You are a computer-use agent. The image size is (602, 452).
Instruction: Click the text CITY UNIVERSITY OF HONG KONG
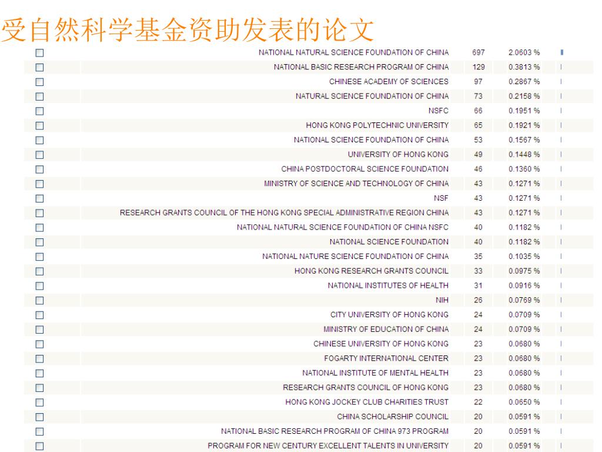[389, 315]
